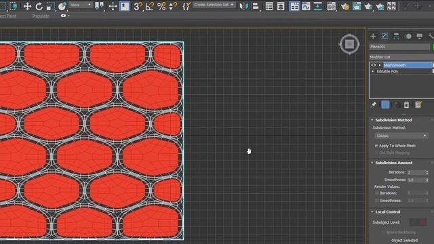
Task: Click the ViewCube in viewport
Action: click(349, 44)
